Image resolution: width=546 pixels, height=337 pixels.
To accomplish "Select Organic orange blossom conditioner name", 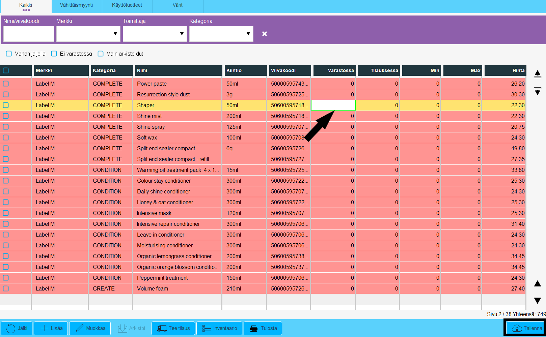I will [178, 267].
